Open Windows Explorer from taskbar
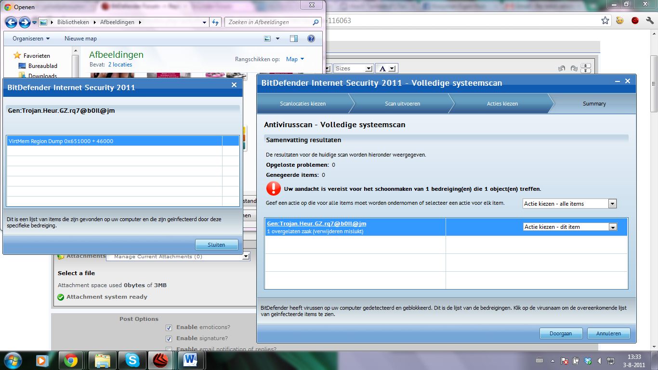The width and height of the screenshot is (658, 370). pyautogui.click(x=102, y=360)
